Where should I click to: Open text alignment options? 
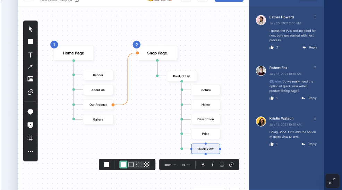pyautogui.click(x=222, y=165)
